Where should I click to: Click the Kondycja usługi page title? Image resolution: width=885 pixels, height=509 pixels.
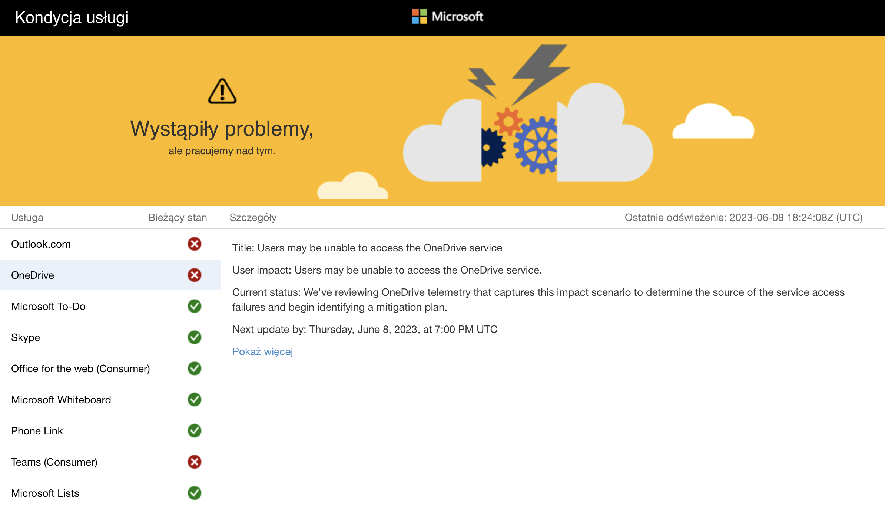72,17
